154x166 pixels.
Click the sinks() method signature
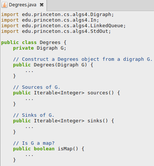[x=64, y=121]
